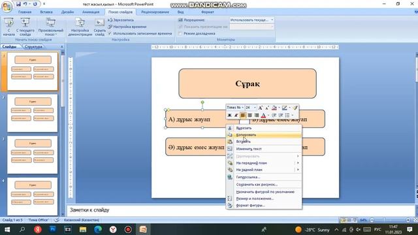Start slideshow from current slide (С текущего слайда)
This screenshot has width=418, height=235.
tap(25, 27)
